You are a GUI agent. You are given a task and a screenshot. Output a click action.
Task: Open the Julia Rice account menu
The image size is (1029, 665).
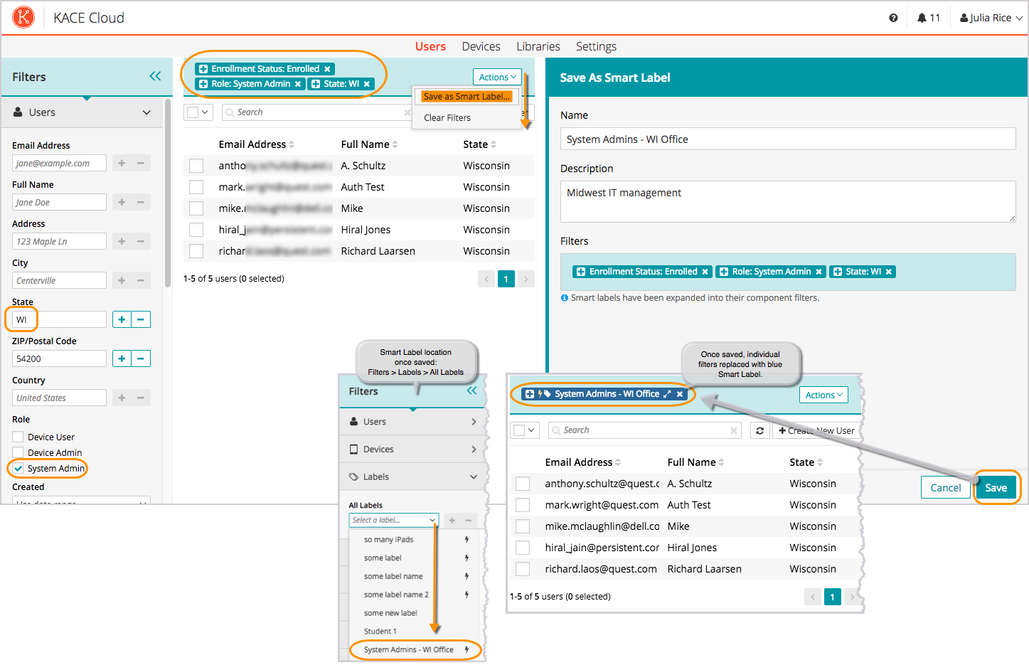point(991,18)
